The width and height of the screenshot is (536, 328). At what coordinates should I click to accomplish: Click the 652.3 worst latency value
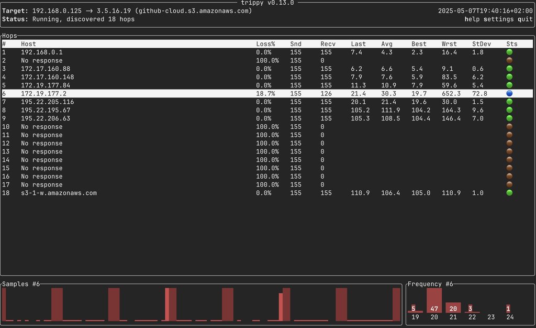tap(451, 93)
